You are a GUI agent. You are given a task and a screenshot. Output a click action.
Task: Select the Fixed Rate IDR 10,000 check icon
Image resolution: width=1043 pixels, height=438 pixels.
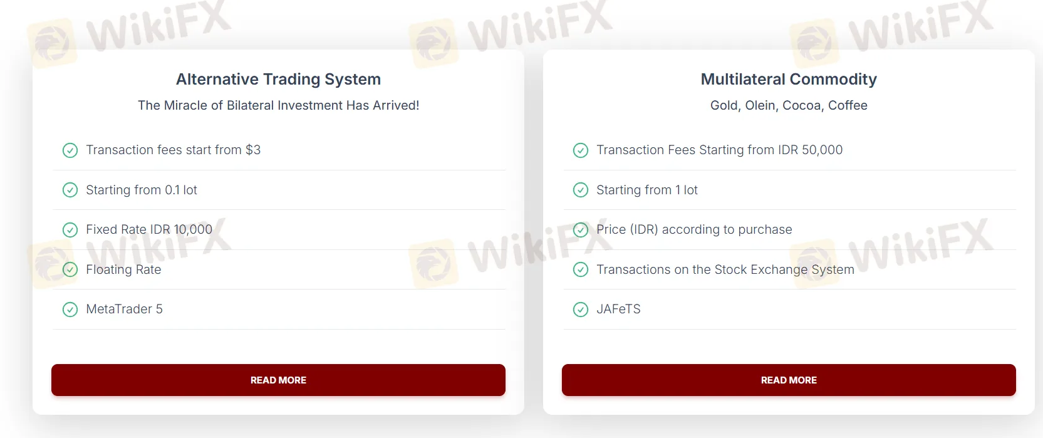pos(70,230)
